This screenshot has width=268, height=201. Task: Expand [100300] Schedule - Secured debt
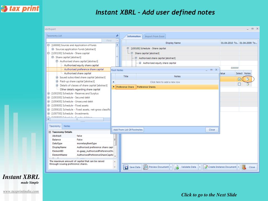pyautogui.click(x=48, y=97)
